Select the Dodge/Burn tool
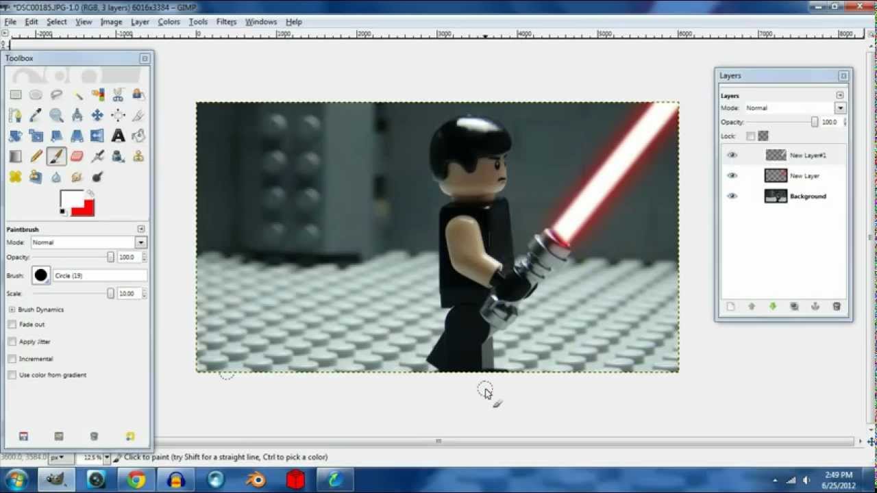 pos(97,177)
